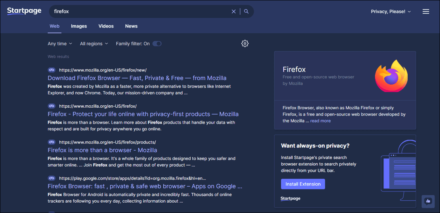440x213 pixels.
Task: Click anonymous view mask icon beside firefox/products/ result
Action: tap(52, 142)
